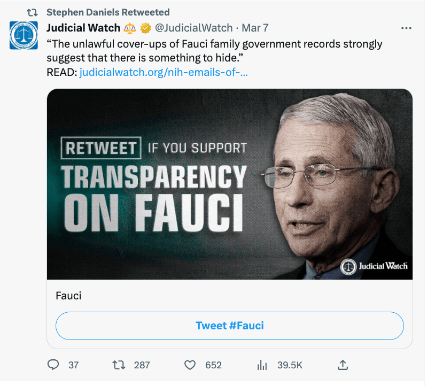Click the 287 retweets count
This screenshot has width=435, height=386.
point(142,365)
